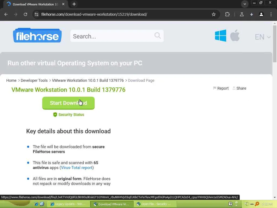Viewport: 277px width, 208px height.
Task: Go back to the previous page
Action: [x=6, y=14]
